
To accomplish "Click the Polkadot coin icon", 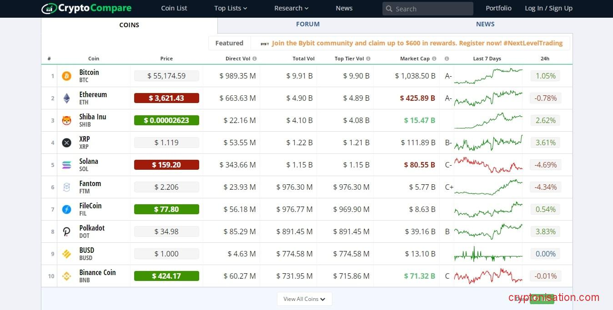I will 67,231.
